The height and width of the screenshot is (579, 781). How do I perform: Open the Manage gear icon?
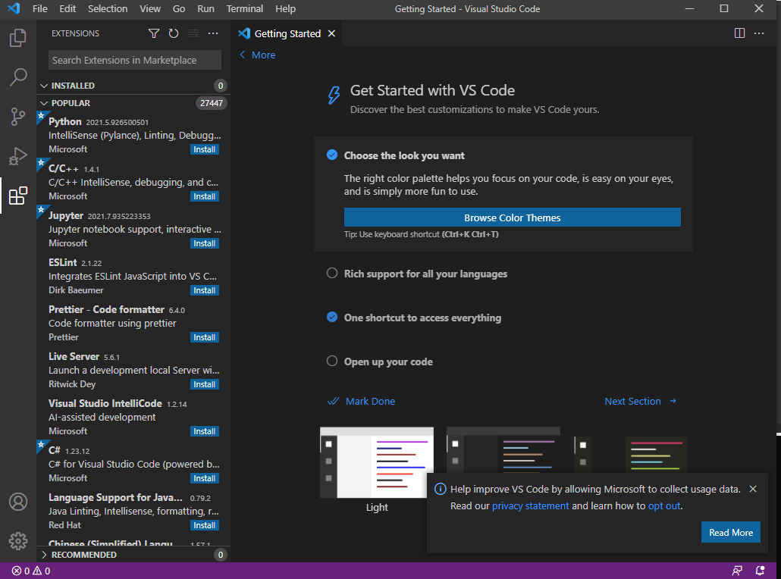(x=18, y=540)
